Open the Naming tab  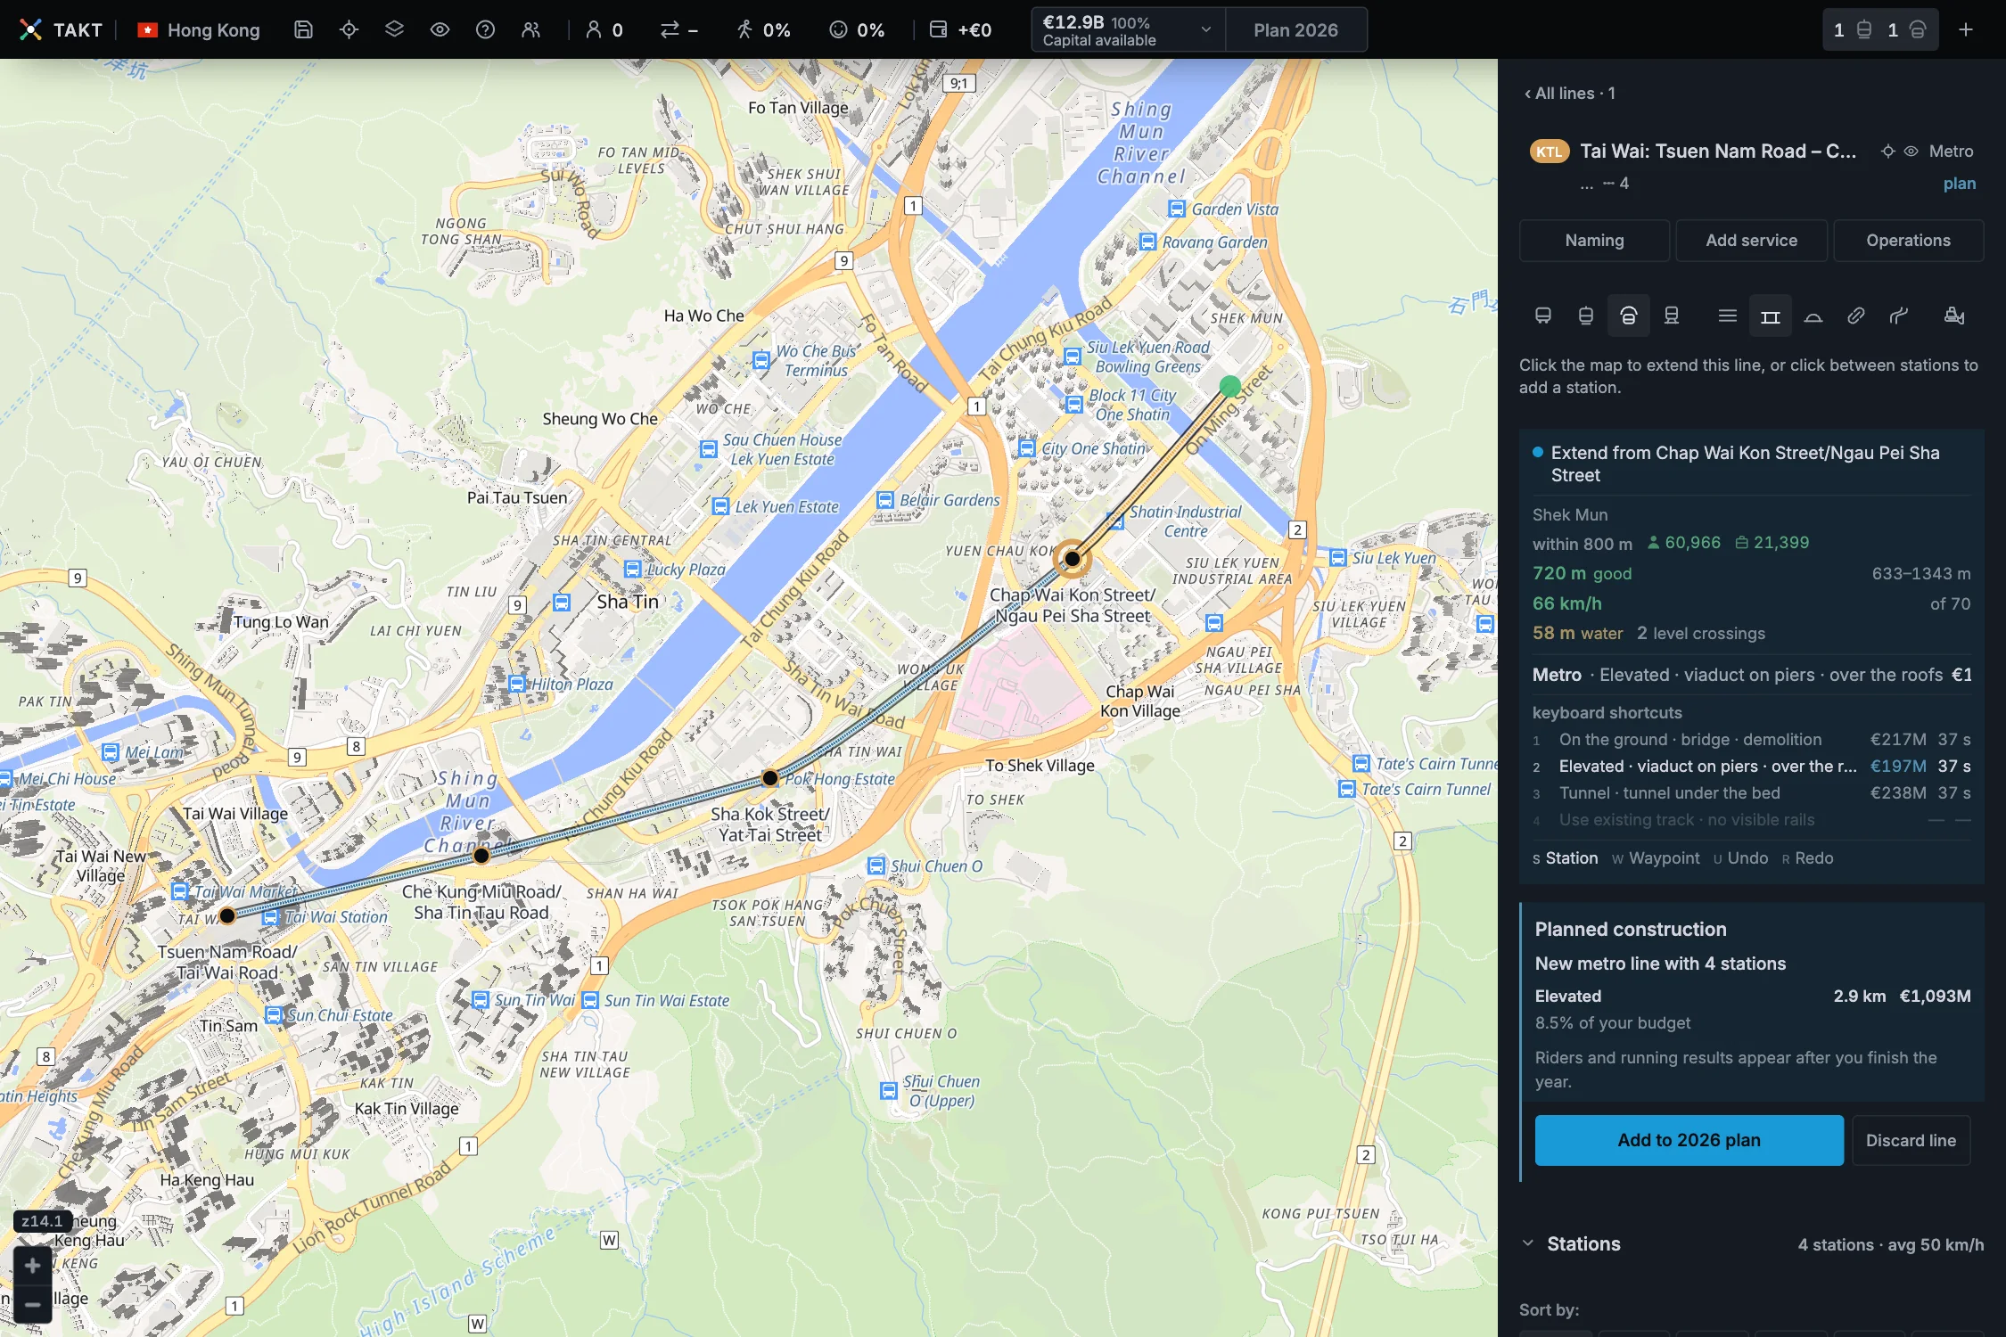pyautogui.click(x=1594, y=241)
